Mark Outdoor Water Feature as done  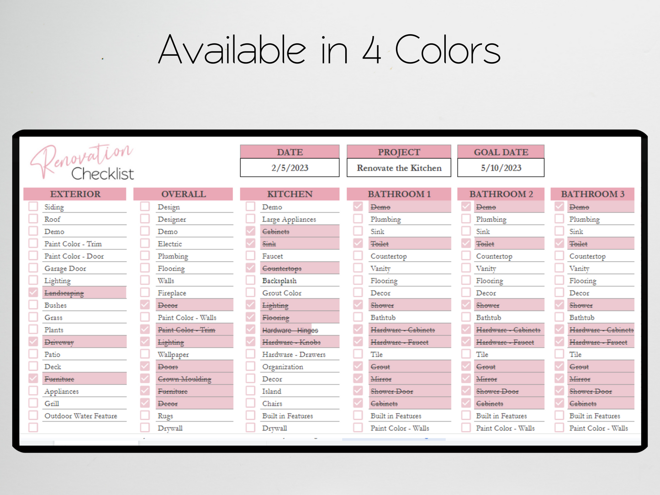click(33, 416)
